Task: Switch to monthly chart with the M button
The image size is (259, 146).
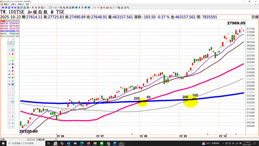Action: click(15, 8)
